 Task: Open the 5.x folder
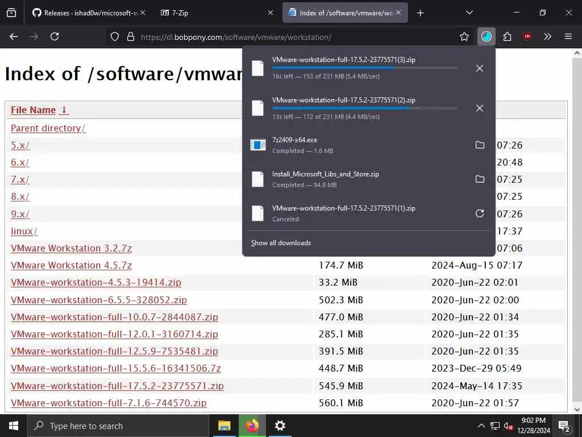(x=20, y=145)
